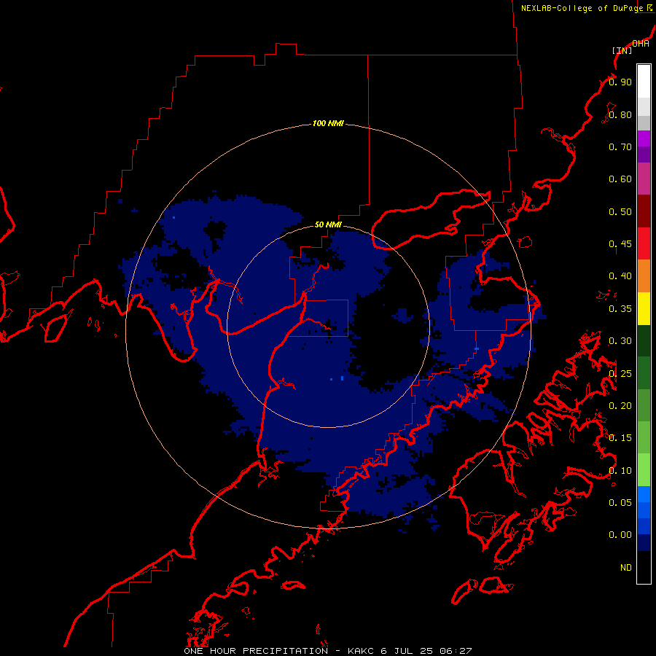Click the 06:27 timestamp in caption

coord(456,651)
